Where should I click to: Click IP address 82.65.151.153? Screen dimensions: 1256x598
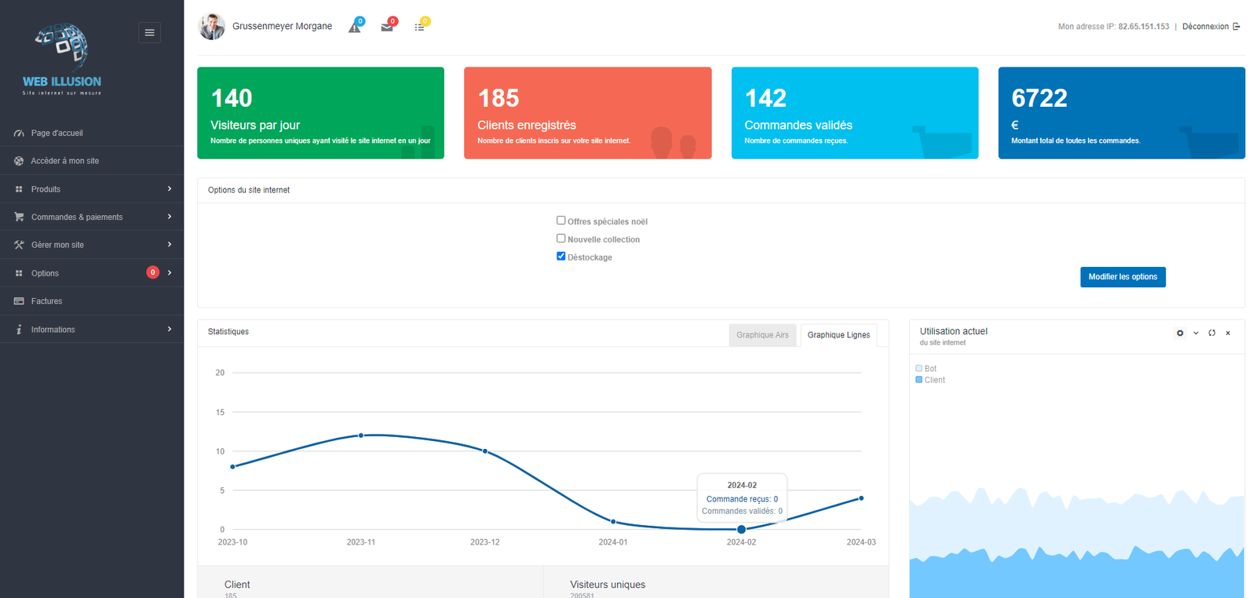pos(1144,27)
